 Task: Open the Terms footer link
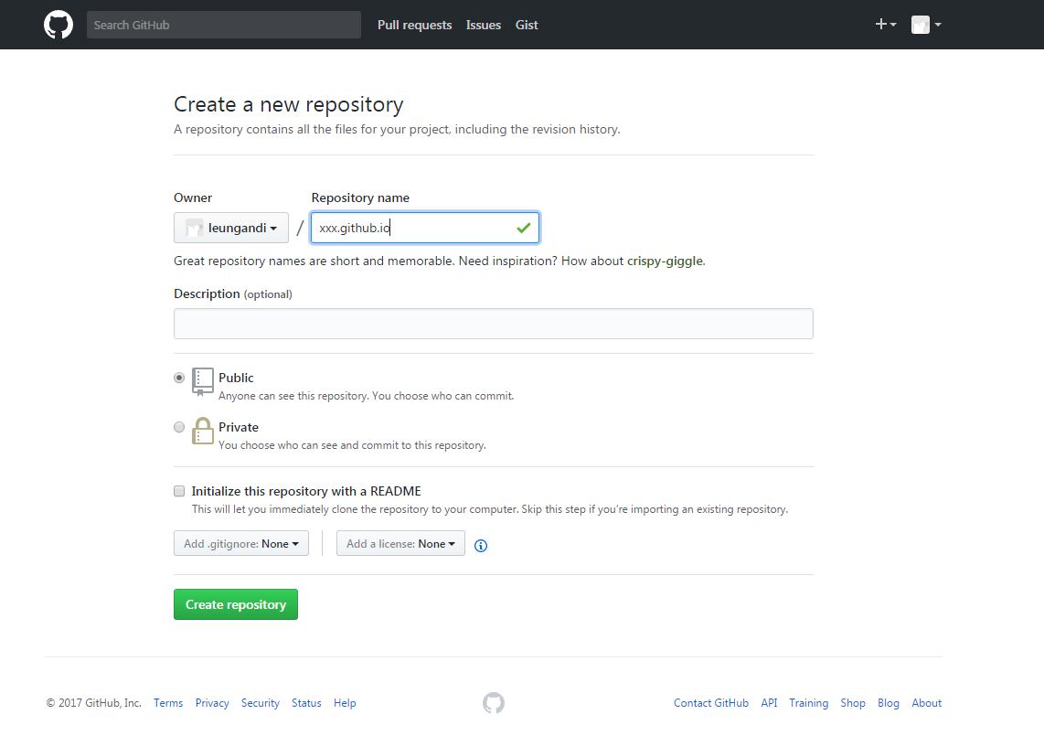tap(168, 703)
